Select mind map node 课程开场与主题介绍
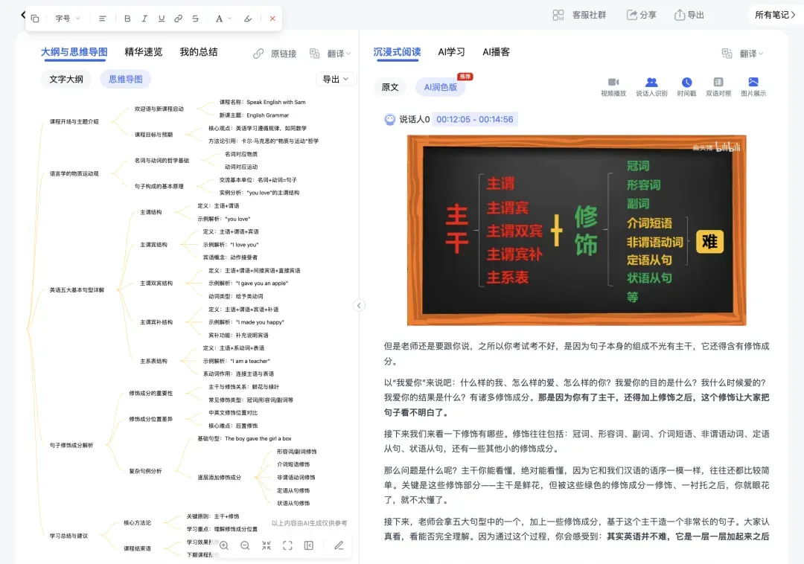This screenshot has height=564, width=804. tap(74, 122)
